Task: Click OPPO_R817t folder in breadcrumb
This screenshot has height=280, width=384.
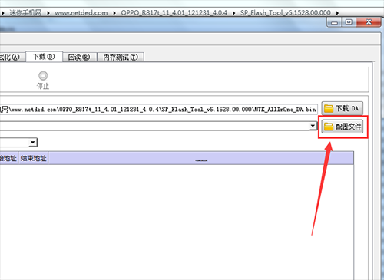Action: 174,12
